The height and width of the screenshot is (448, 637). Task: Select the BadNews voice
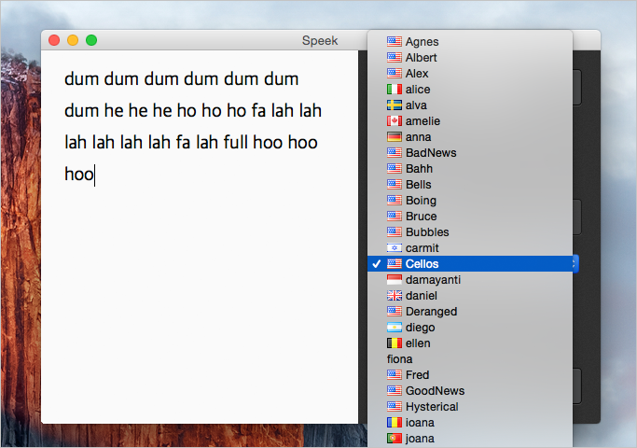click(470, 152)
